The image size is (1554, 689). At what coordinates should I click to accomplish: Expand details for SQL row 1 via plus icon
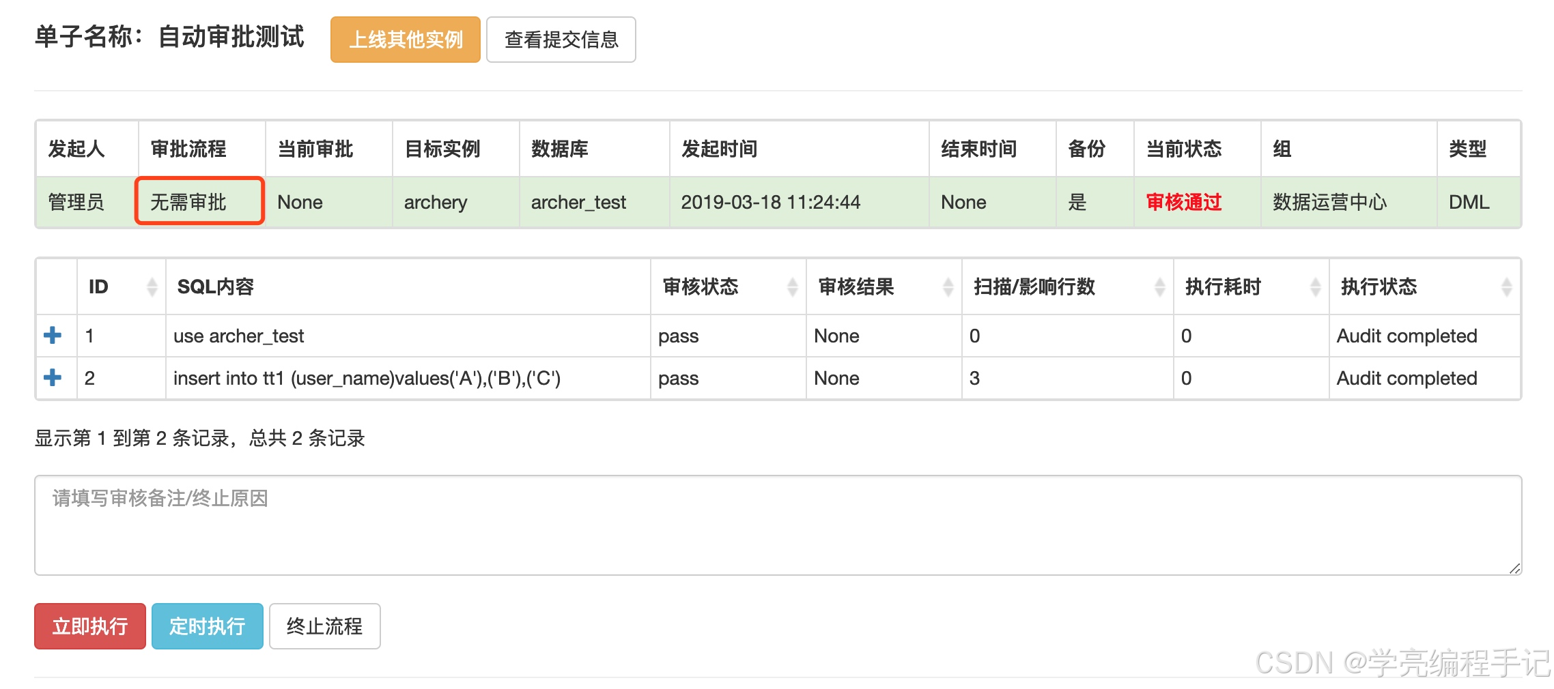point(54,336)
